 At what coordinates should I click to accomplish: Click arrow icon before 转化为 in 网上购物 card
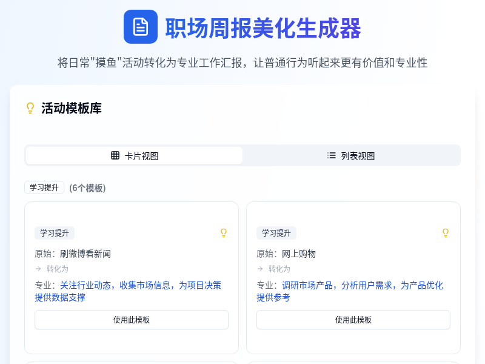click(260, 269)
